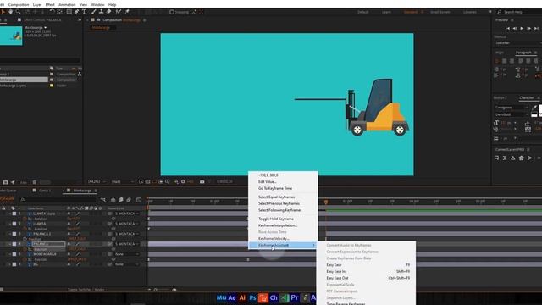Viewport: 542px width, 305px height.
Task: Step back one frame in Preview
Action: pyautogui.click(x=515, y=28)
